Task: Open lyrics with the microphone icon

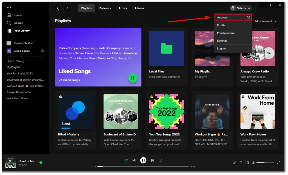Action: [x=235, y=163]
